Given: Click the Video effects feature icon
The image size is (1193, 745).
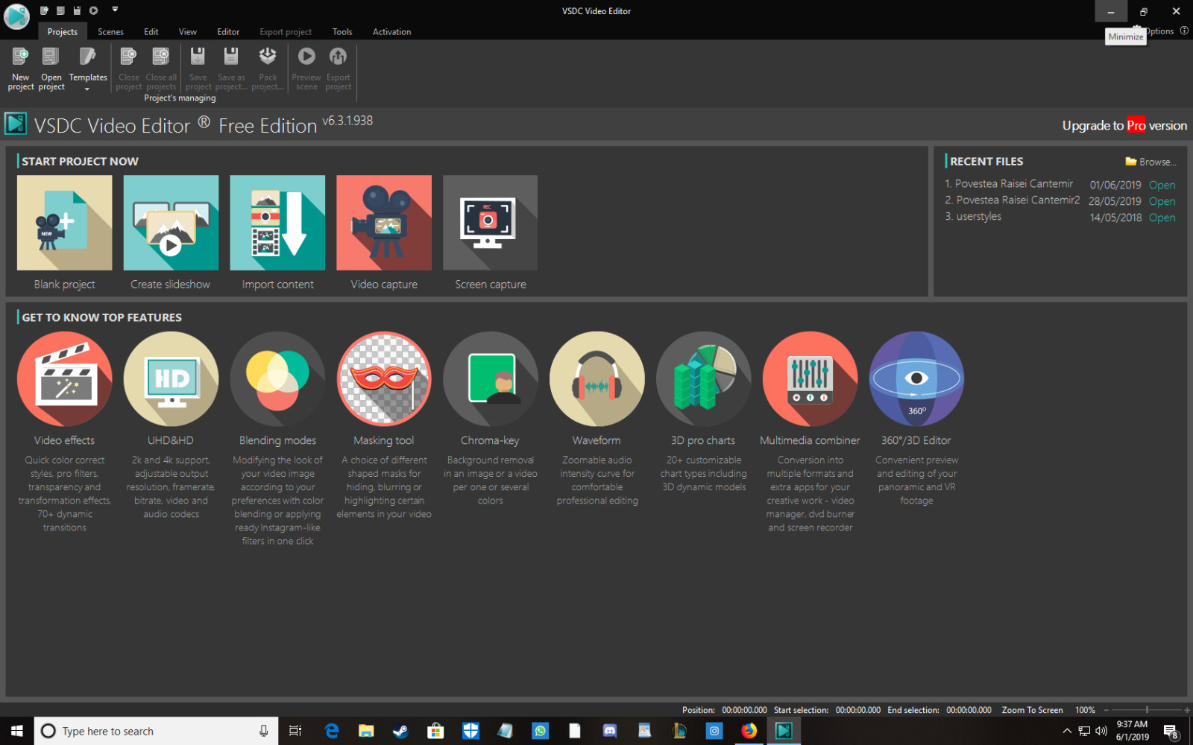Looking at the screenshot, I should (x=65, y=379).
